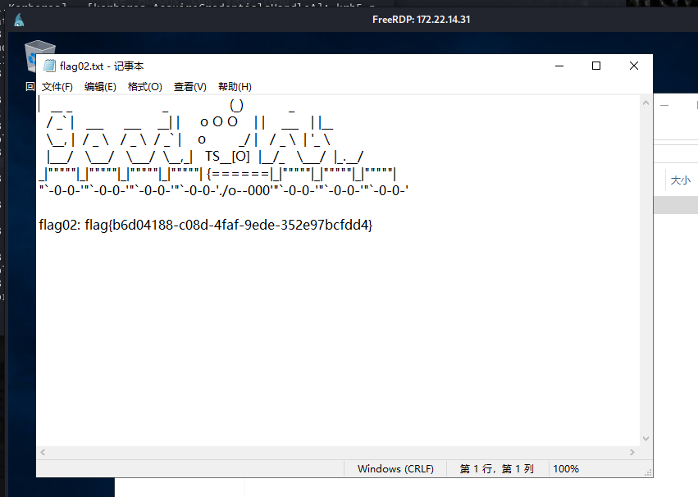
Task: Open the 帮助(H) menu
Action: click(234, 86)
